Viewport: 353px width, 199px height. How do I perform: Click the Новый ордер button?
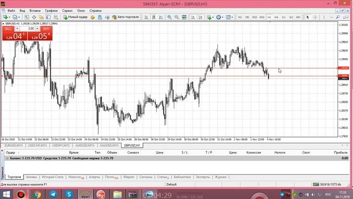pyautogui.click(x=75, y=17)
